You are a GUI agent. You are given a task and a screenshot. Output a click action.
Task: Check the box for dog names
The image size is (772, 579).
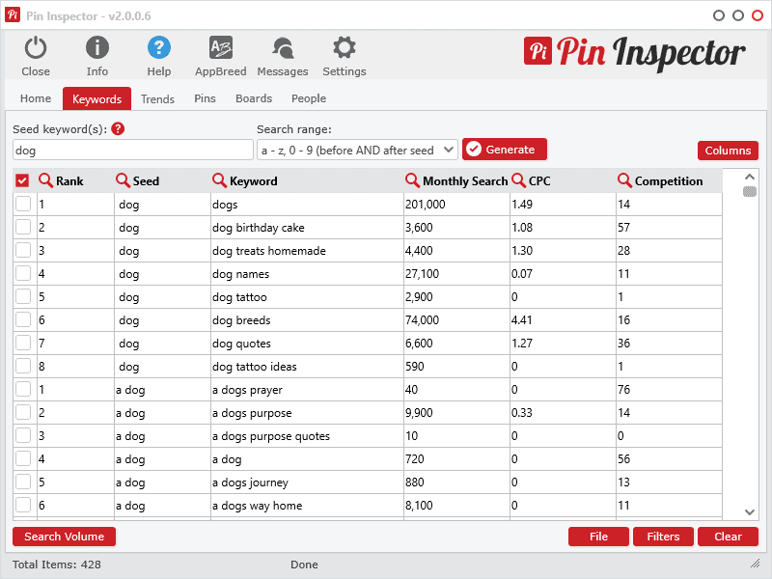pos(23,273)
